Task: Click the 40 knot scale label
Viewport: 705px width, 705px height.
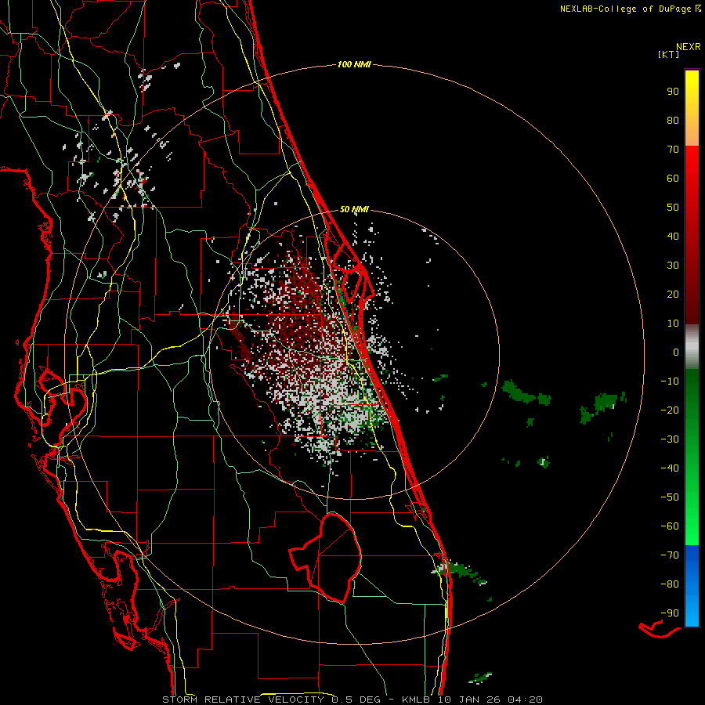Action: point(673,236)
